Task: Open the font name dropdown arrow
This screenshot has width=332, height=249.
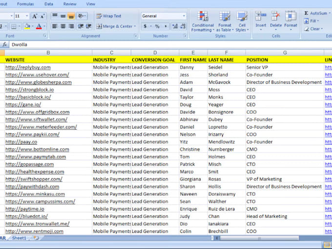Action: [11, 16]
